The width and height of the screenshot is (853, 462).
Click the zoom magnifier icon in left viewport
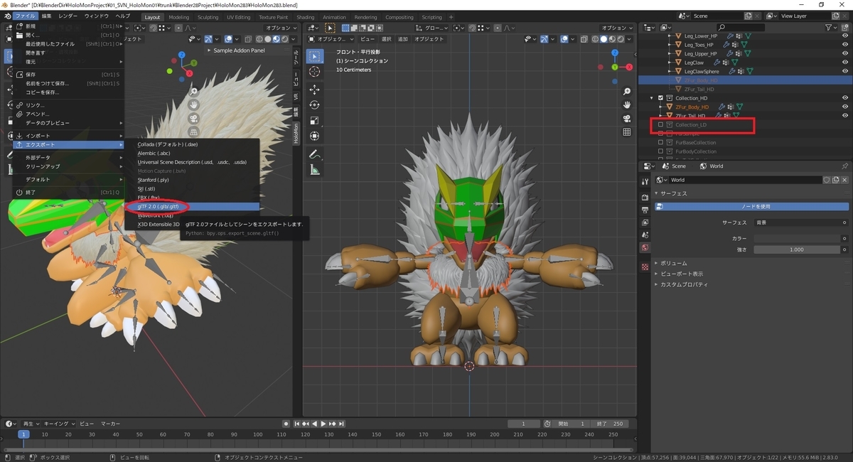point(193,92)
